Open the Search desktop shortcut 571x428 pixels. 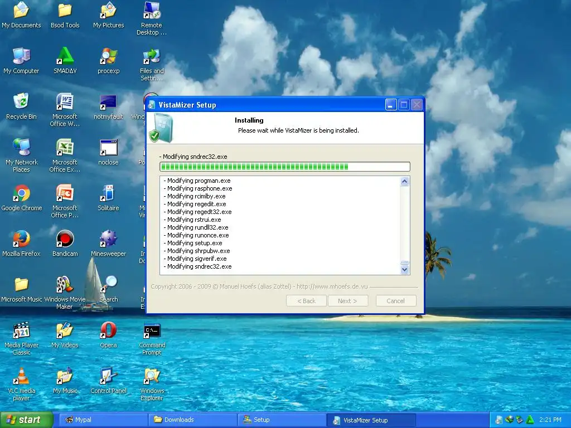[109, 290]
